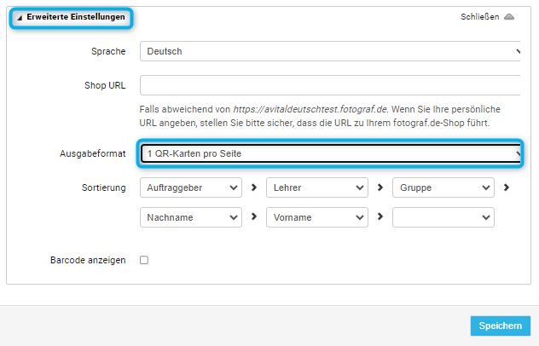Click the arrow after the Gruppe dropdown
Screen dimensions: 539x346
click(507, 187)
